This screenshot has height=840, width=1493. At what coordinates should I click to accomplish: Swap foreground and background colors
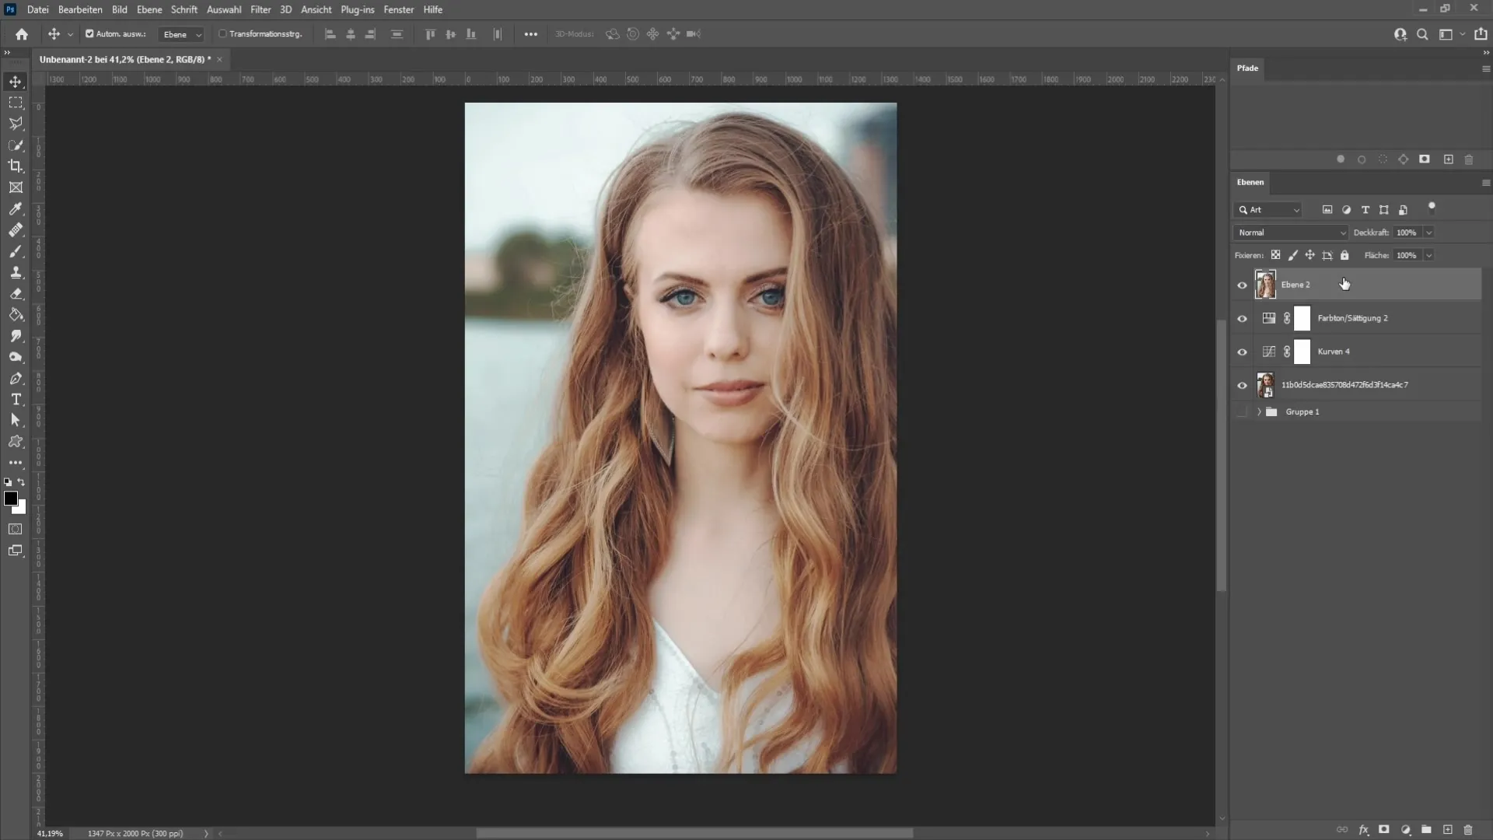[22, 482]
